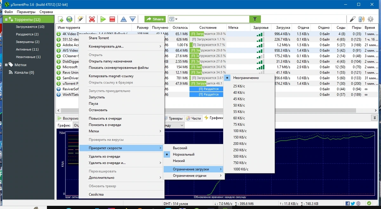Click the green funnel search filter button
Image resolution: width=381 pixels, height=209 pixels.
coord(255,19)
